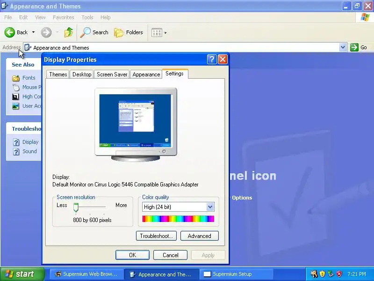The width and height of the screenshot is (374, 281).
Task: Open the Back history dropdown arrow
Action: point(33,32)
